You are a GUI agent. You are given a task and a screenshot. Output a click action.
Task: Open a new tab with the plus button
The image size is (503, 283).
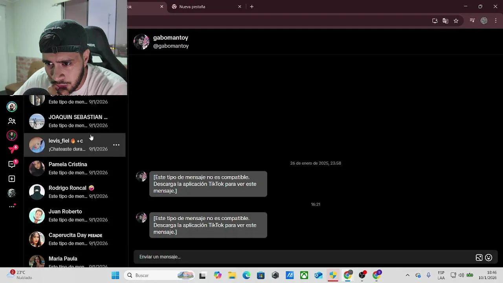point(252,7)
